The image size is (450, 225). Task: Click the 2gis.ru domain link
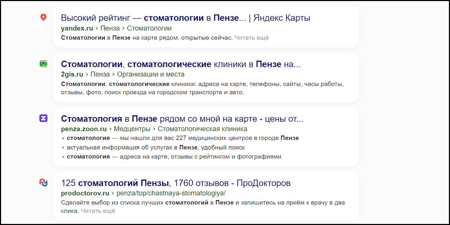[x=72, y=75]
